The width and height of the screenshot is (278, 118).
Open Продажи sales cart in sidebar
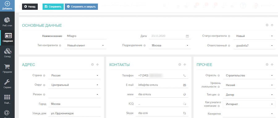coord(7,68)
